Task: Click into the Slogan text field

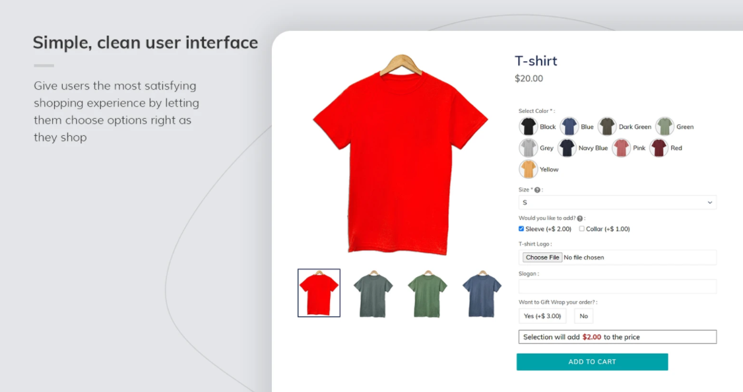Action: [x=617, y=286]
